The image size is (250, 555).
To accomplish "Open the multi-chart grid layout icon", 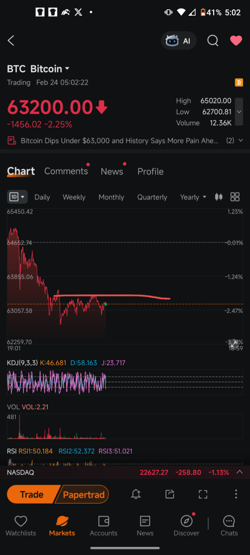I will click(x=235, y=197).
